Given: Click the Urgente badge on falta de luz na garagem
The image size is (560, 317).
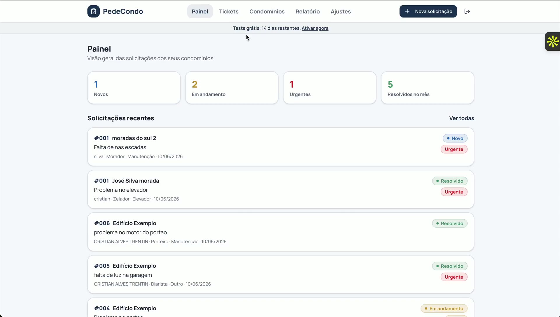Looking at the screenshot, I should pyautogui.click(x=454, y=277).
